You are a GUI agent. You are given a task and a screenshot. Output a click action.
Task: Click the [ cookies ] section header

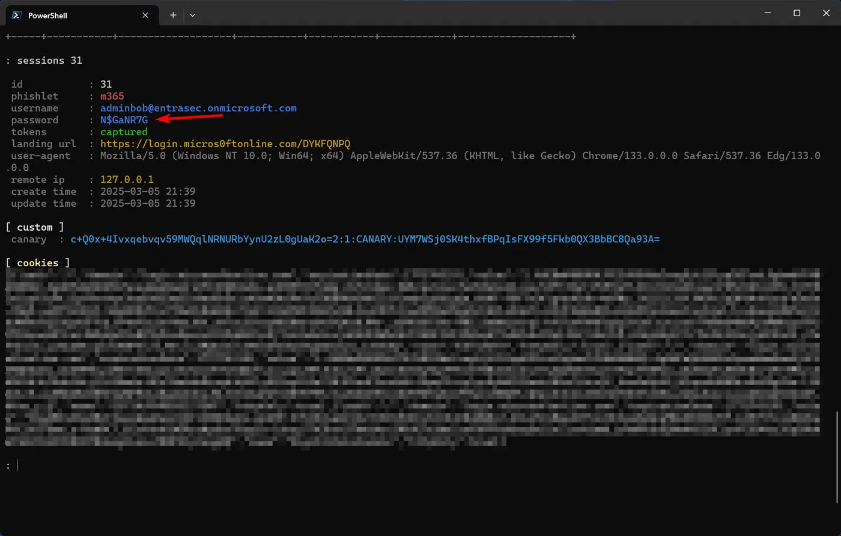(x=38, y=263)
